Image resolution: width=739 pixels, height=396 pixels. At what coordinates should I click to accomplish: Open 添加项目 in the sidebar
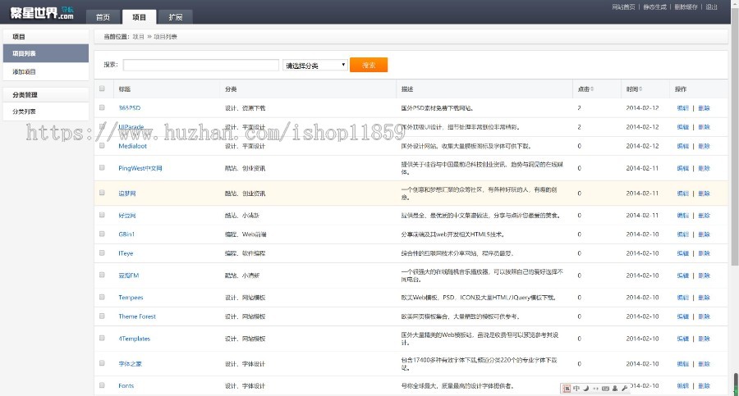[46, 71]
